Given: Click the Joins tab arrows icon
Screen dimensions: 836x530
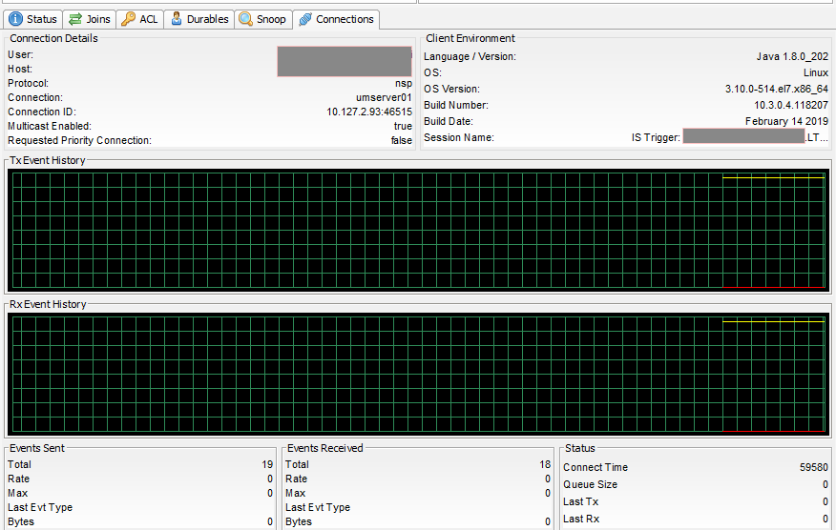Looking at the screenshot, I should click(x=75, y=19).
